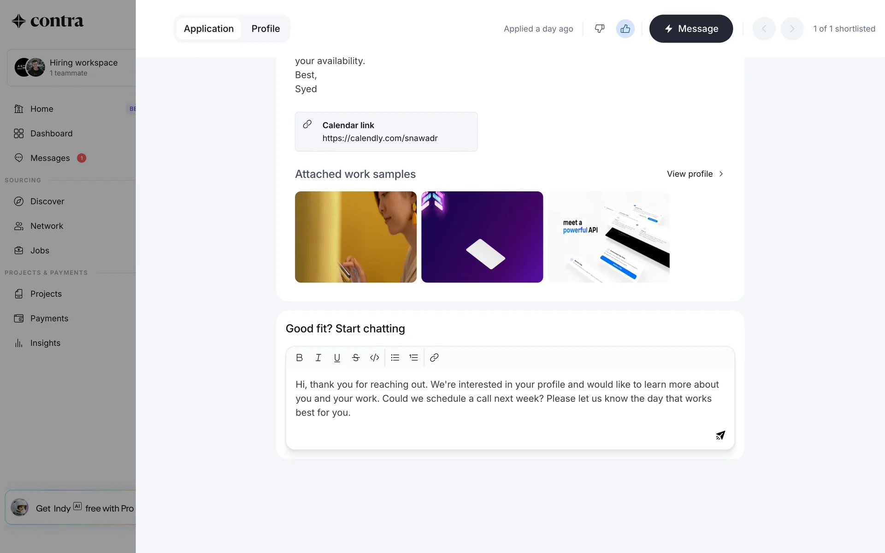885x553 pixels.
Task: Add a hyperlink in the editor
Action: pos(434,358)
